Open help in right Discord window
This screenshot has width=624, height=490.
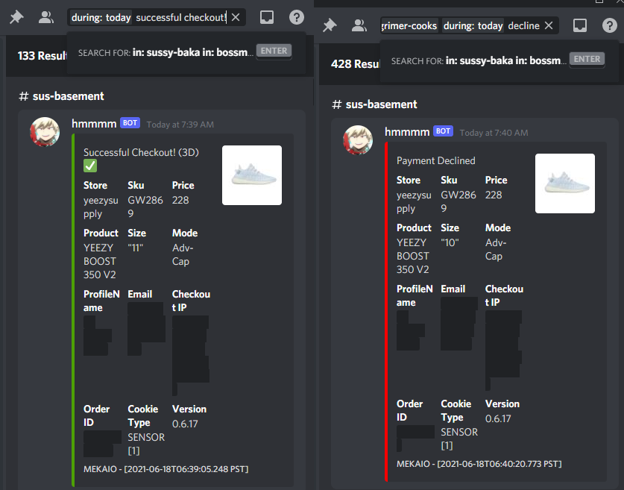point(610,25)
